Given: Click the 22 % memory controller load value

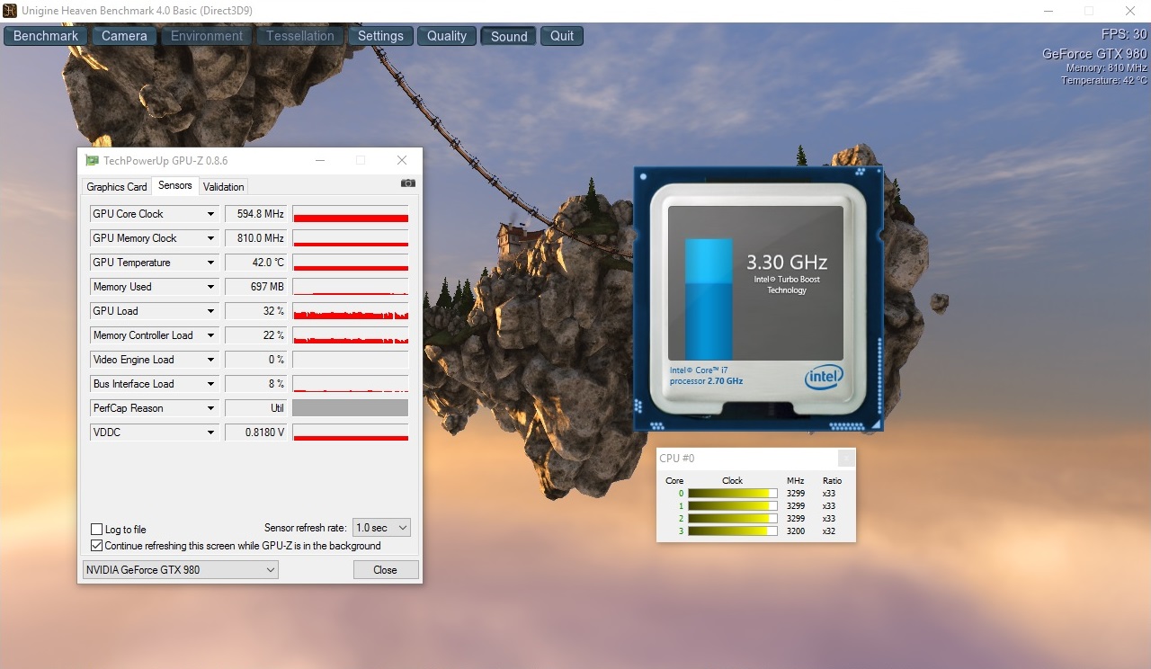Looking at the screenshot, I should 255,335.
